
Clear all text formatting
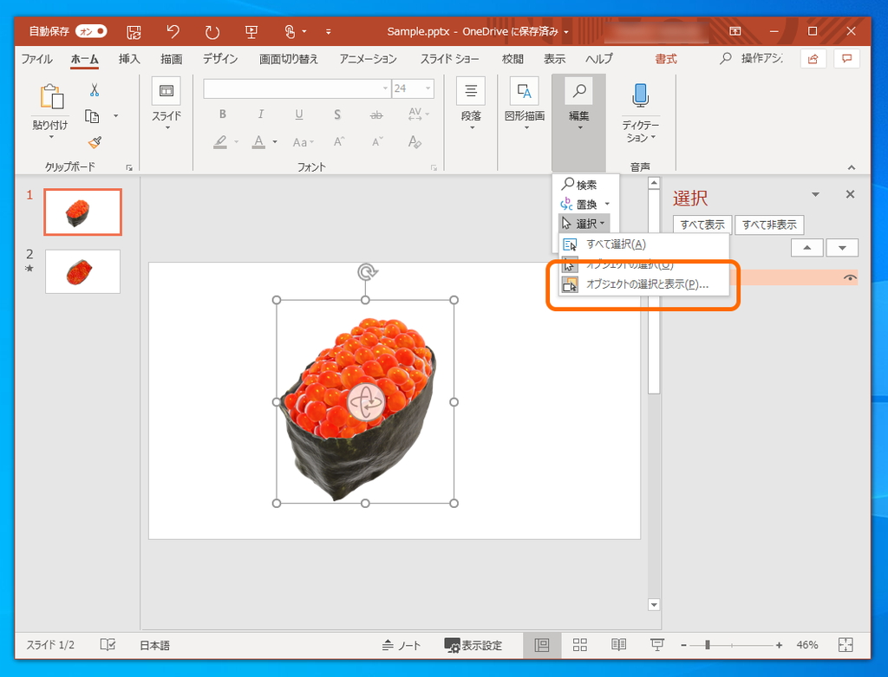click(415, 141)
